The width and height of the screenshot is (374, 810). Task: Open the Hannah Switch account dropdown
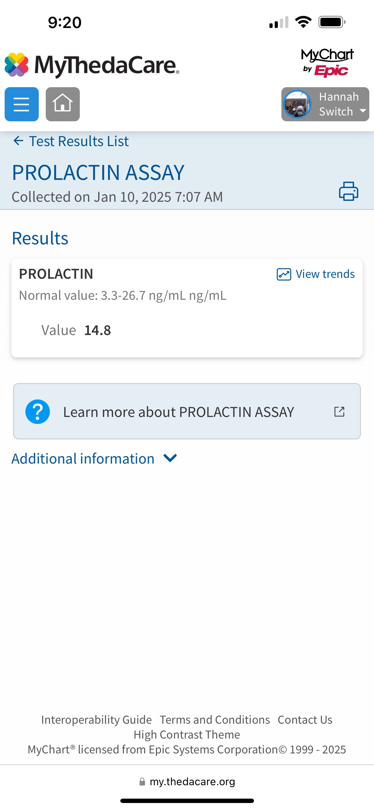[325, 104]
